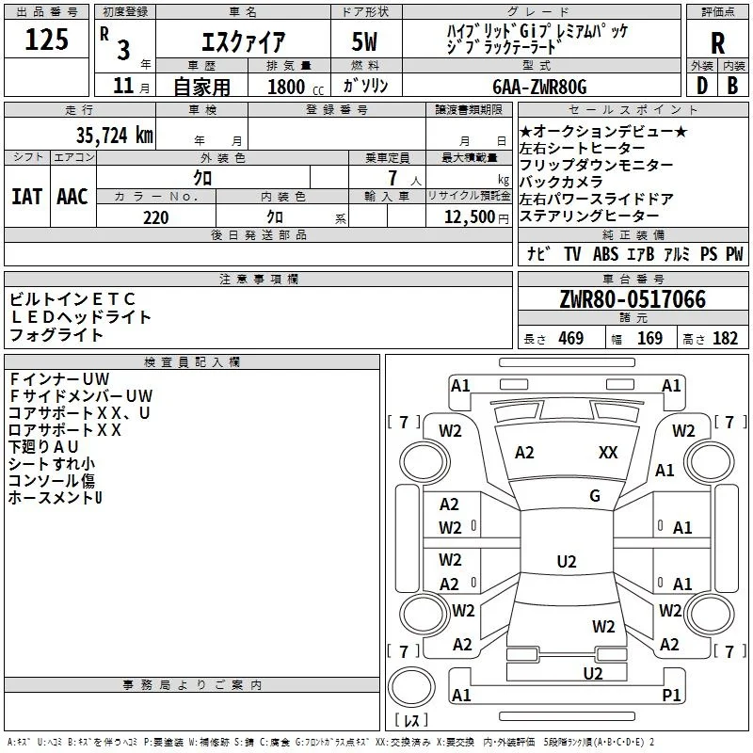Click the chassis number ZWR80-0517066

pyautogui.click(x=633, y=299)
